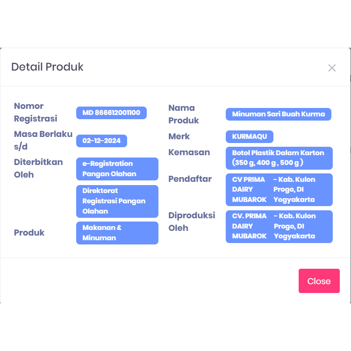Click the Detail Produk modal title
The height and width of the screenshot is (351, 351).
47,67
